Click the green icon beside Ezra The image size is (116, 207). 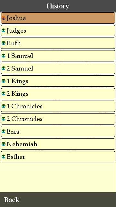pyautogui.click(x=4, y=131)
